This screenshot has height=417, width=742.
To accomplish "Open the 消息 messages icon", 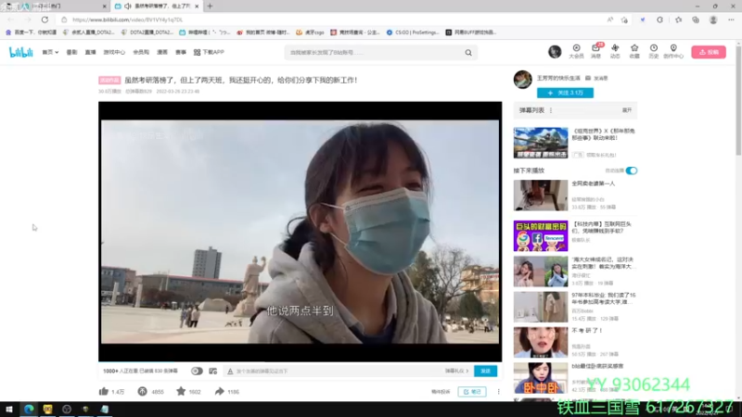I will pos(595,51).
